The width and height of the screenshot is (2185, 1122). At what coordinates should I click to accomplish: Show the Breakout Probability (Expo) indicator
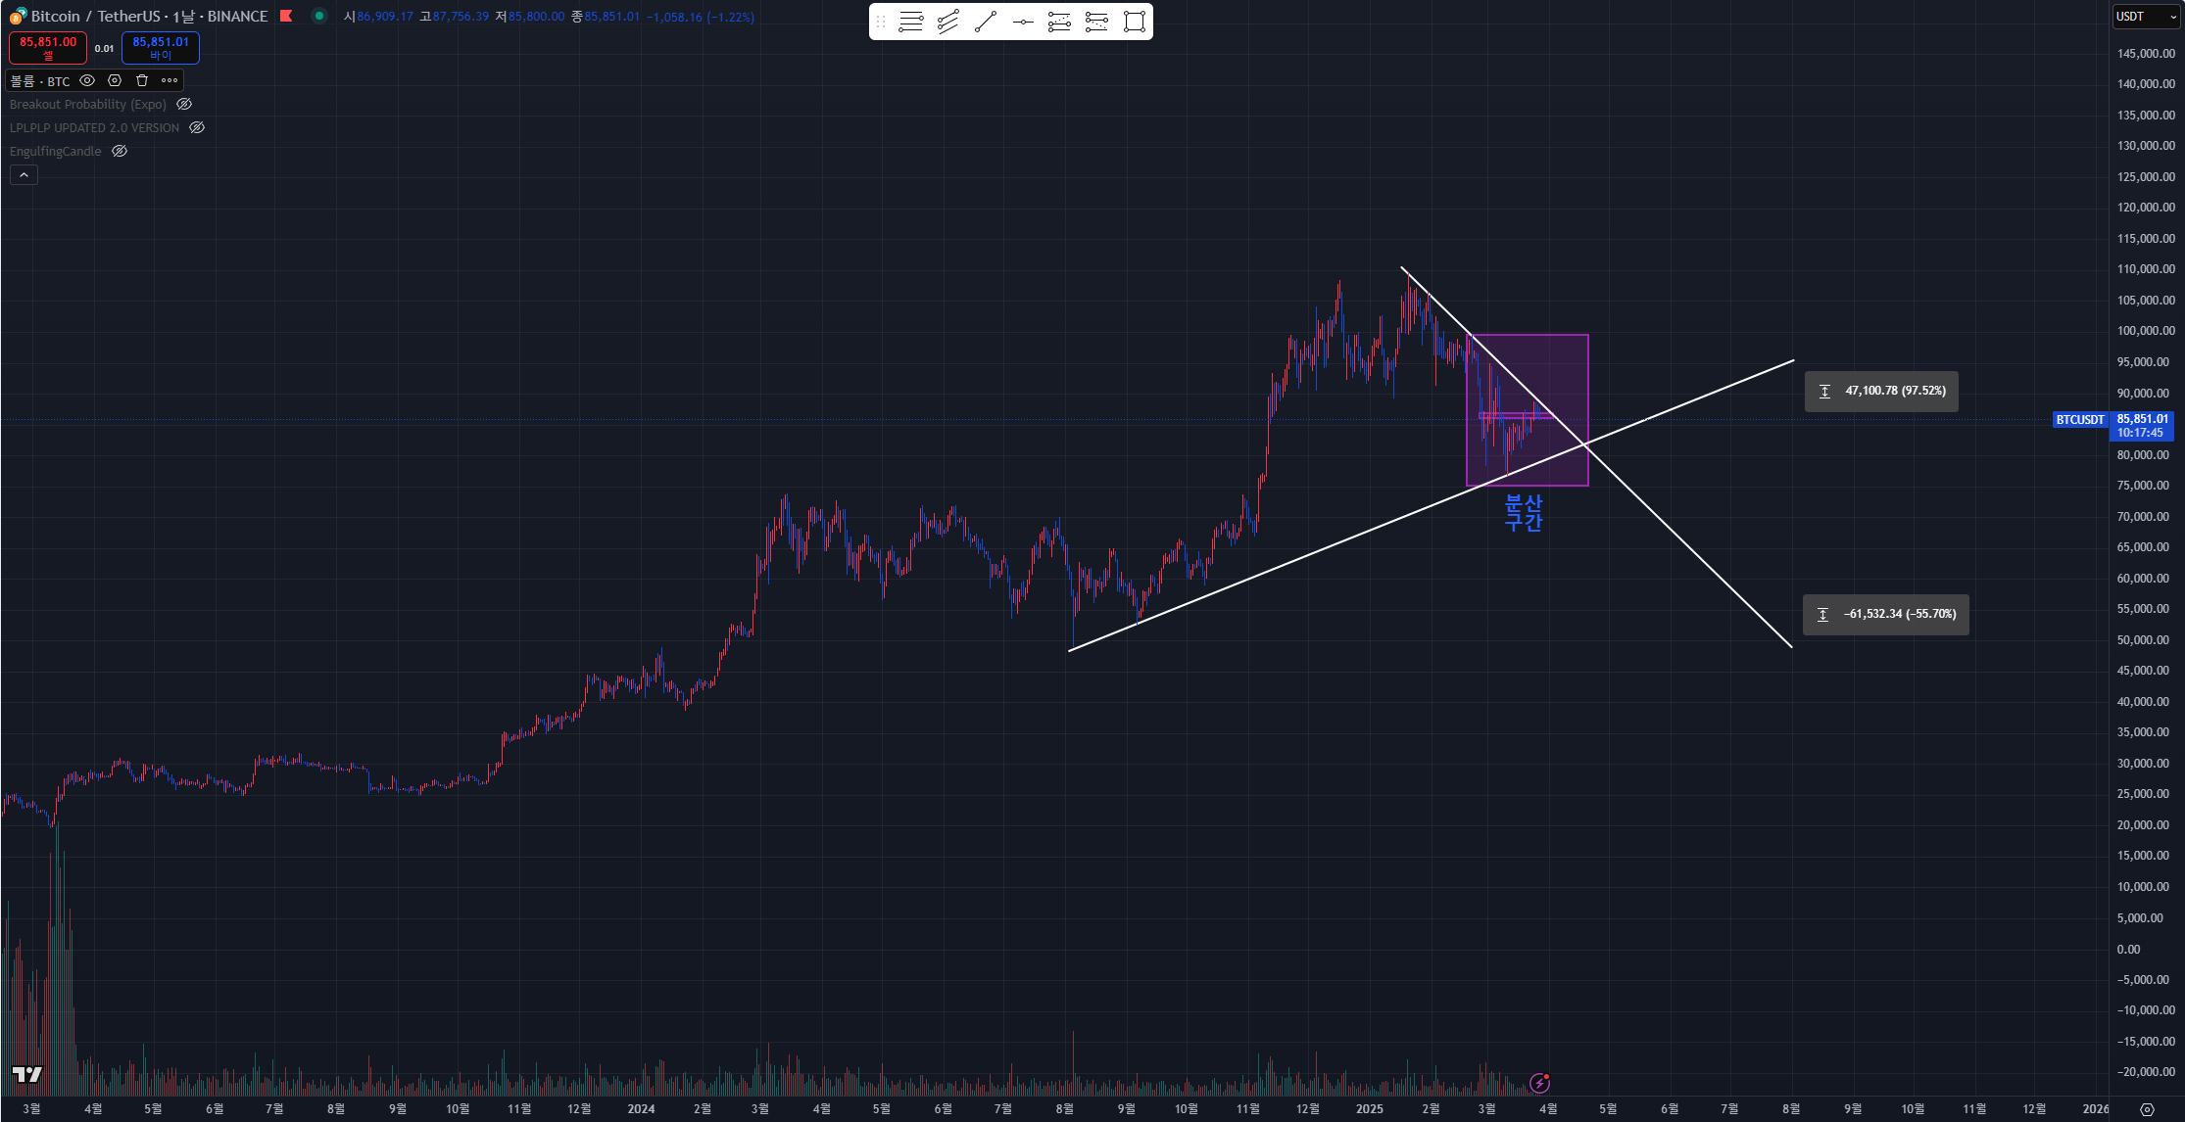184,104
